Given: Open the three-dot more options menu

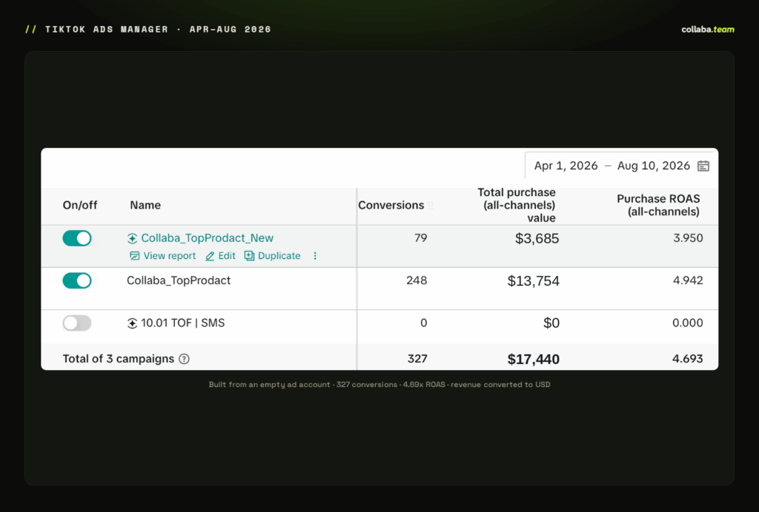Looking at the screenshot, I should click(x=315, y=256).
